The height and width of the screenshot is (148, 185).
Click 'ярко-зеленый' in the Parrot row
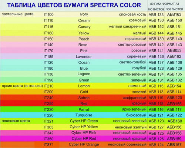[134, 109]
